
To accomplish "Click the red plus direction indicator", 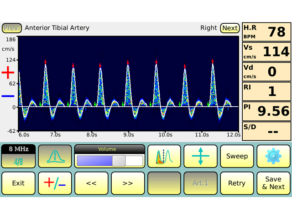I will [8, 73].
